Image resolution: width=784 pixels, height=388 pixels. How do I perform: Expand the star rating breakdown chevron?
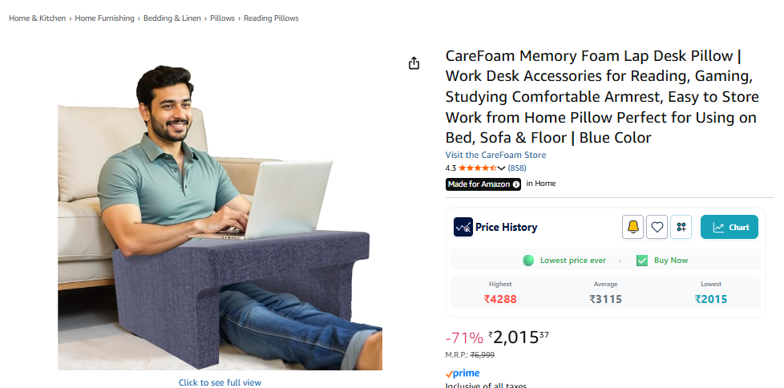[502, 168]
